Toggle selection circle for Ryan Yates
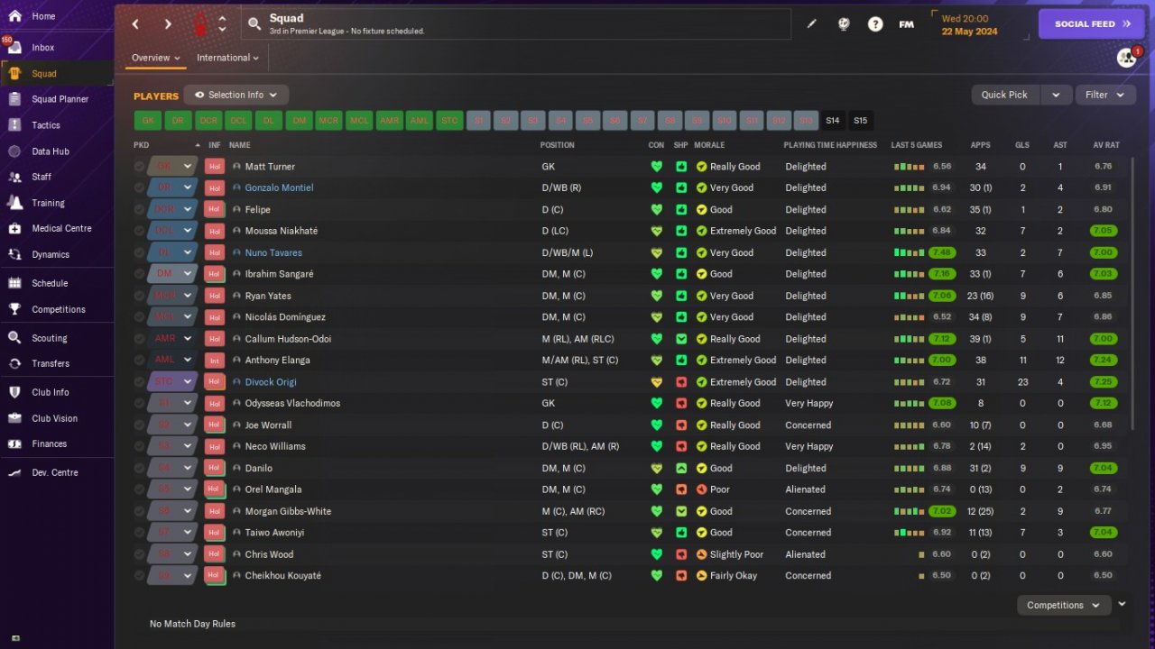1155x649 pixels. pyautogui.click(x=139, y=296)
